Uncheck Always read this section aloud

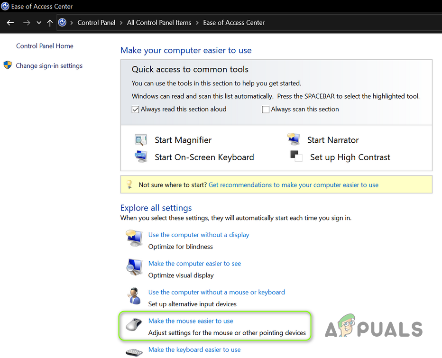135,110
